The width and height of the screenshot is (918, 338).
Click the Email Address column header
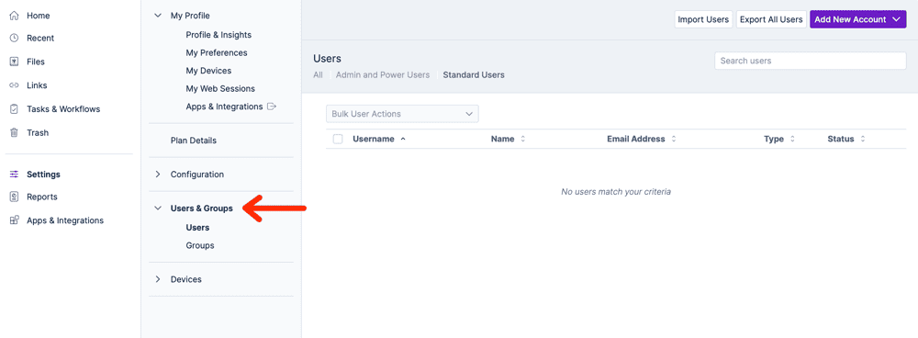point(636,140)
